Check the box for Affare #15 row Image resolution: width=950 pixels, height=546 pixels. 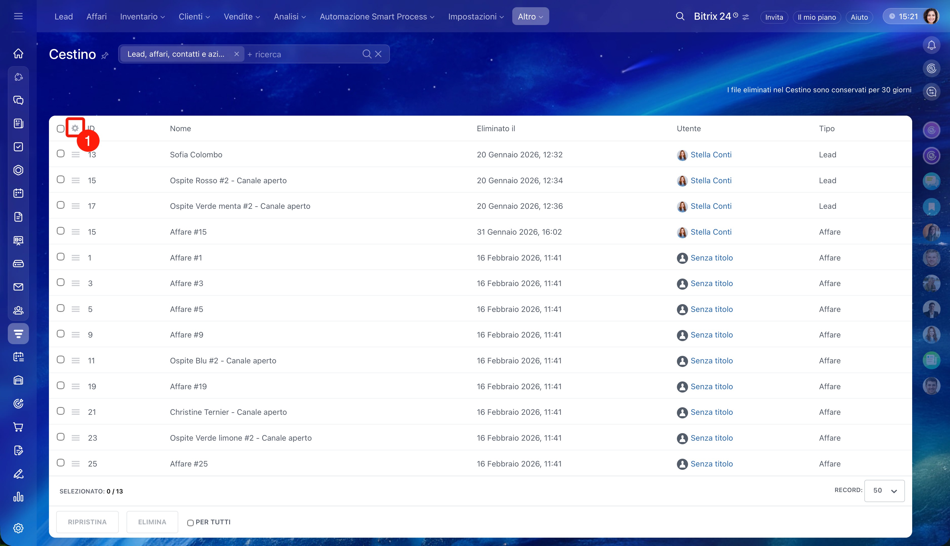point(60,231)
